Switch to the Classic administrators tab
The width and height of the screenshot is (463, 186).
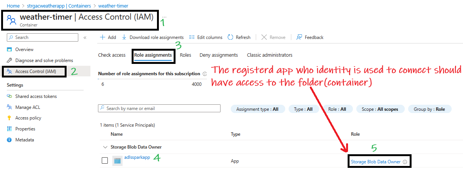tap(270, 55)
